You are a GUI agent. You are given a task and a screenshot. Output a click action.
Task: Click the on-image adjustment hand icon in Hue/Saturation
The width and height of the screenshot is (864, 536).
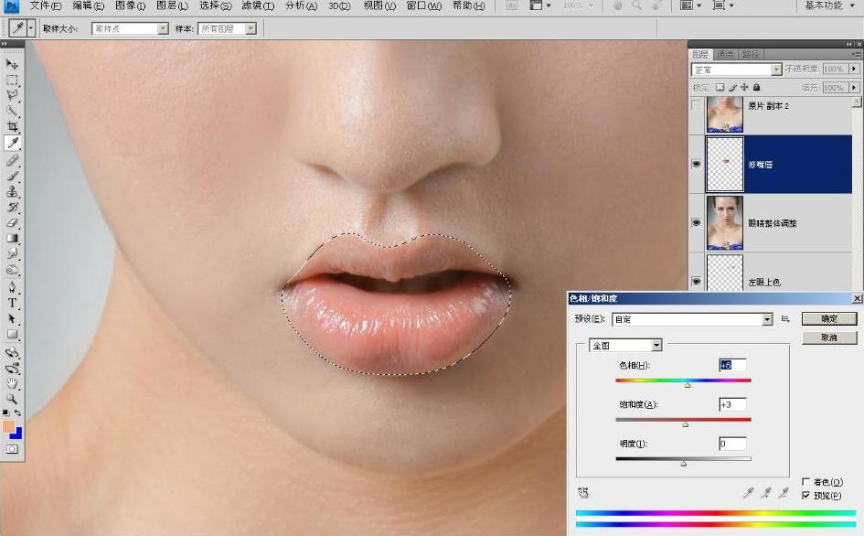583,492
